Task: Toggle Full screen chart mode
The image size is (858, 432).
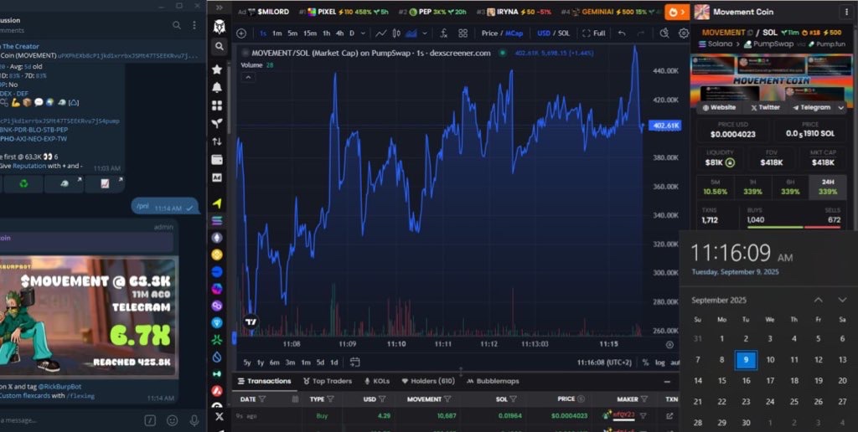Action: pyautogui.click(x=594, y=33)
